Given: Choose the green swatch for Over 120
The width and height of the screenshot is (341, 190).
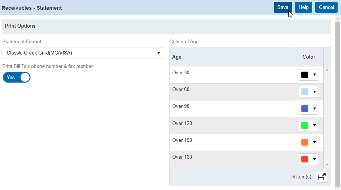Looking at the screenshot, I should (x=305, y=125).
